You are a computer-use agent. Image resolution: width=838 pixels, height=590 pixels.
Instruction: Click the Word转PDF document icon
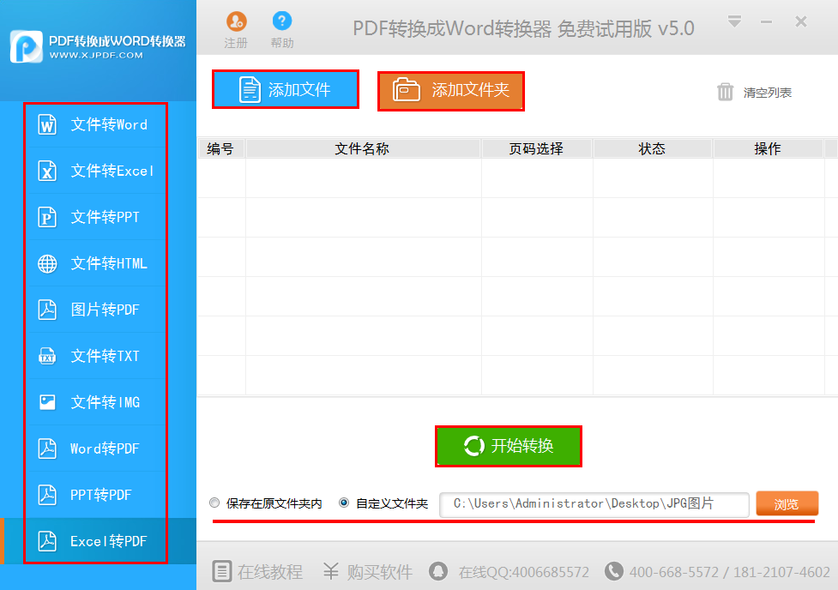click(47, 449)
